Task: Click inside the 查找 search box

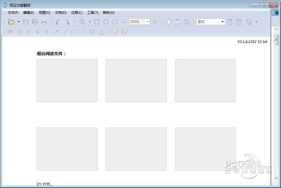Action: tap(208, 22)
